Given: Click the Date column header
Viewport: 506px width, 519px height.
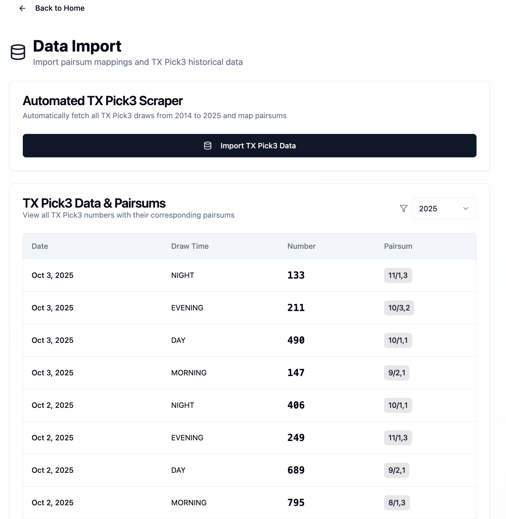Looking at the screenshot, I should click(40, 246).
